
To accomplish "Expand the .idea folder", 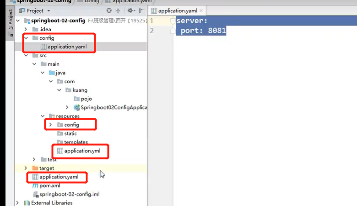I will coord(26,29).
